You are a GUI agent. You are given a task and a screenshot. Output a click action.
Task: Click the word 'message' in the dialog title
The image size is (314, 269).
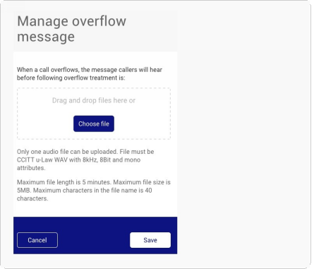tap(46, 37)
